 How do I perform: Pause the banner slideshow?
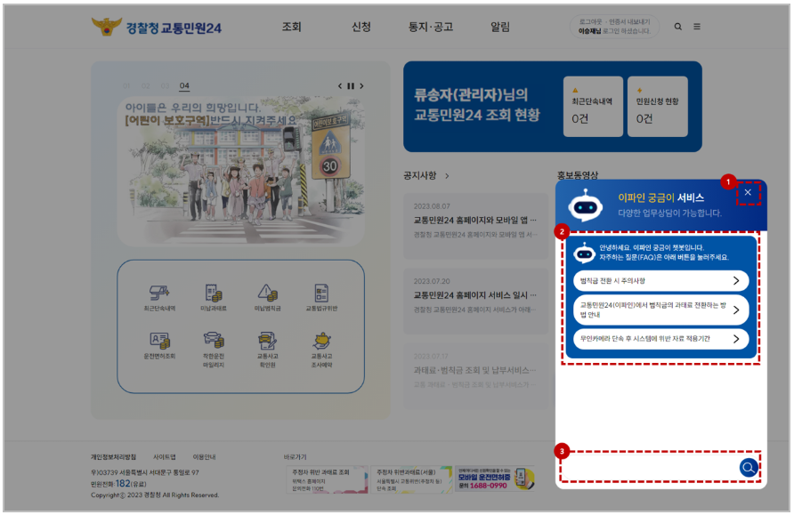tap(351, 86)
